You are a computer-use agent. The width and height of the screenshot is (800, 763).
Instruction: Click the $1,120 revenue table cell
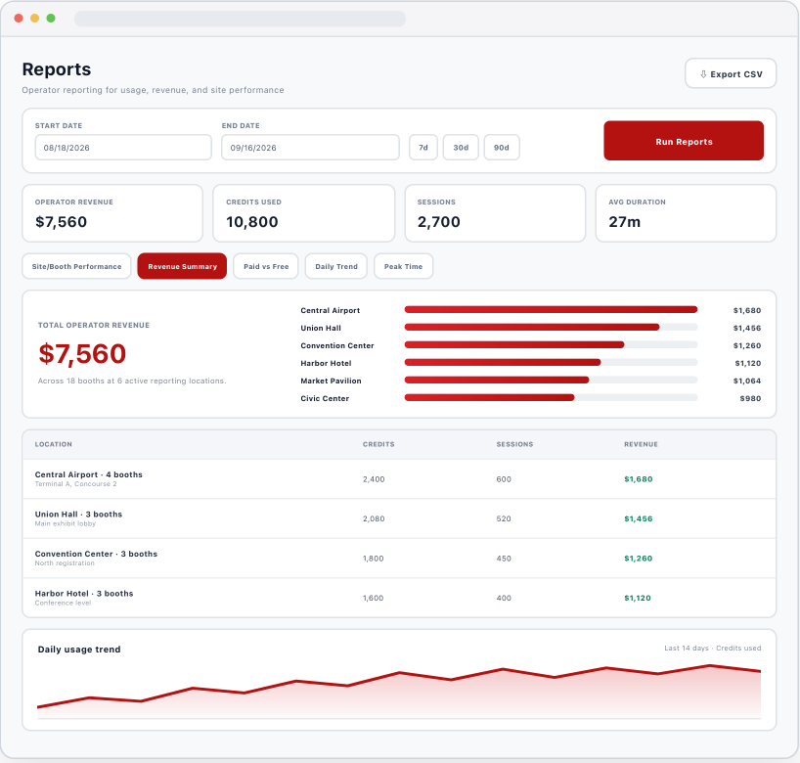click(x=638, y=598)
